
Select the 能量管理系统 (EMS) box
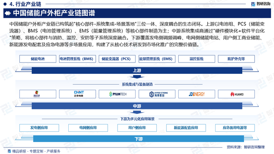(157, 59)
